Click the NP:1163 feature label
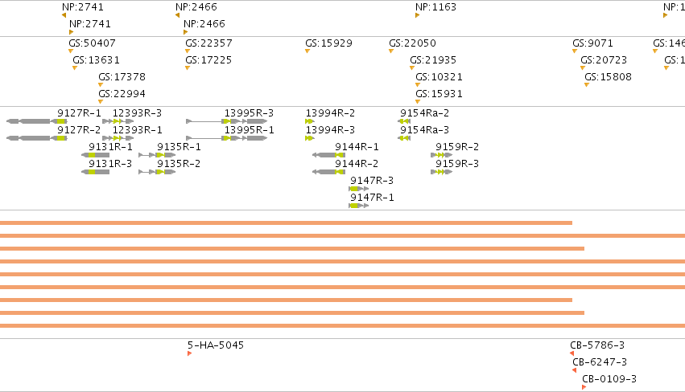Screen dimensions: 685x392 pyautogui.click(x=435, y=7)
